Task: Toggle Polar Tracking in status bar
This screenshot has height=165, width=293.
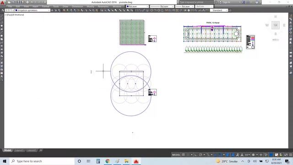Action: tap(201, 155)
